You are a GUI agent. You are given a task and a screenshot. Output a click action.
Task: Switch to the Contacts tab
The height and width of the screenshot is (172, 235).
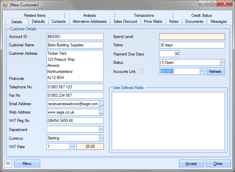click(x=58, y=21)
